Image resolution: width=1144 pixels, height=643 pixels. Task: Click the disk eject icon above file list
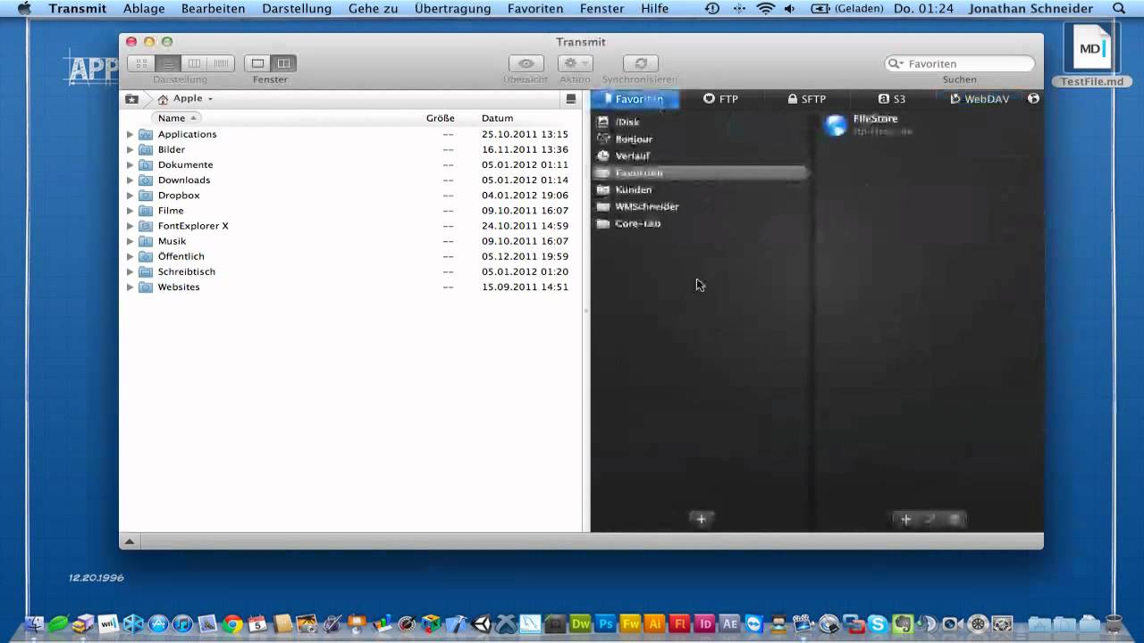(x=571, y=98)
